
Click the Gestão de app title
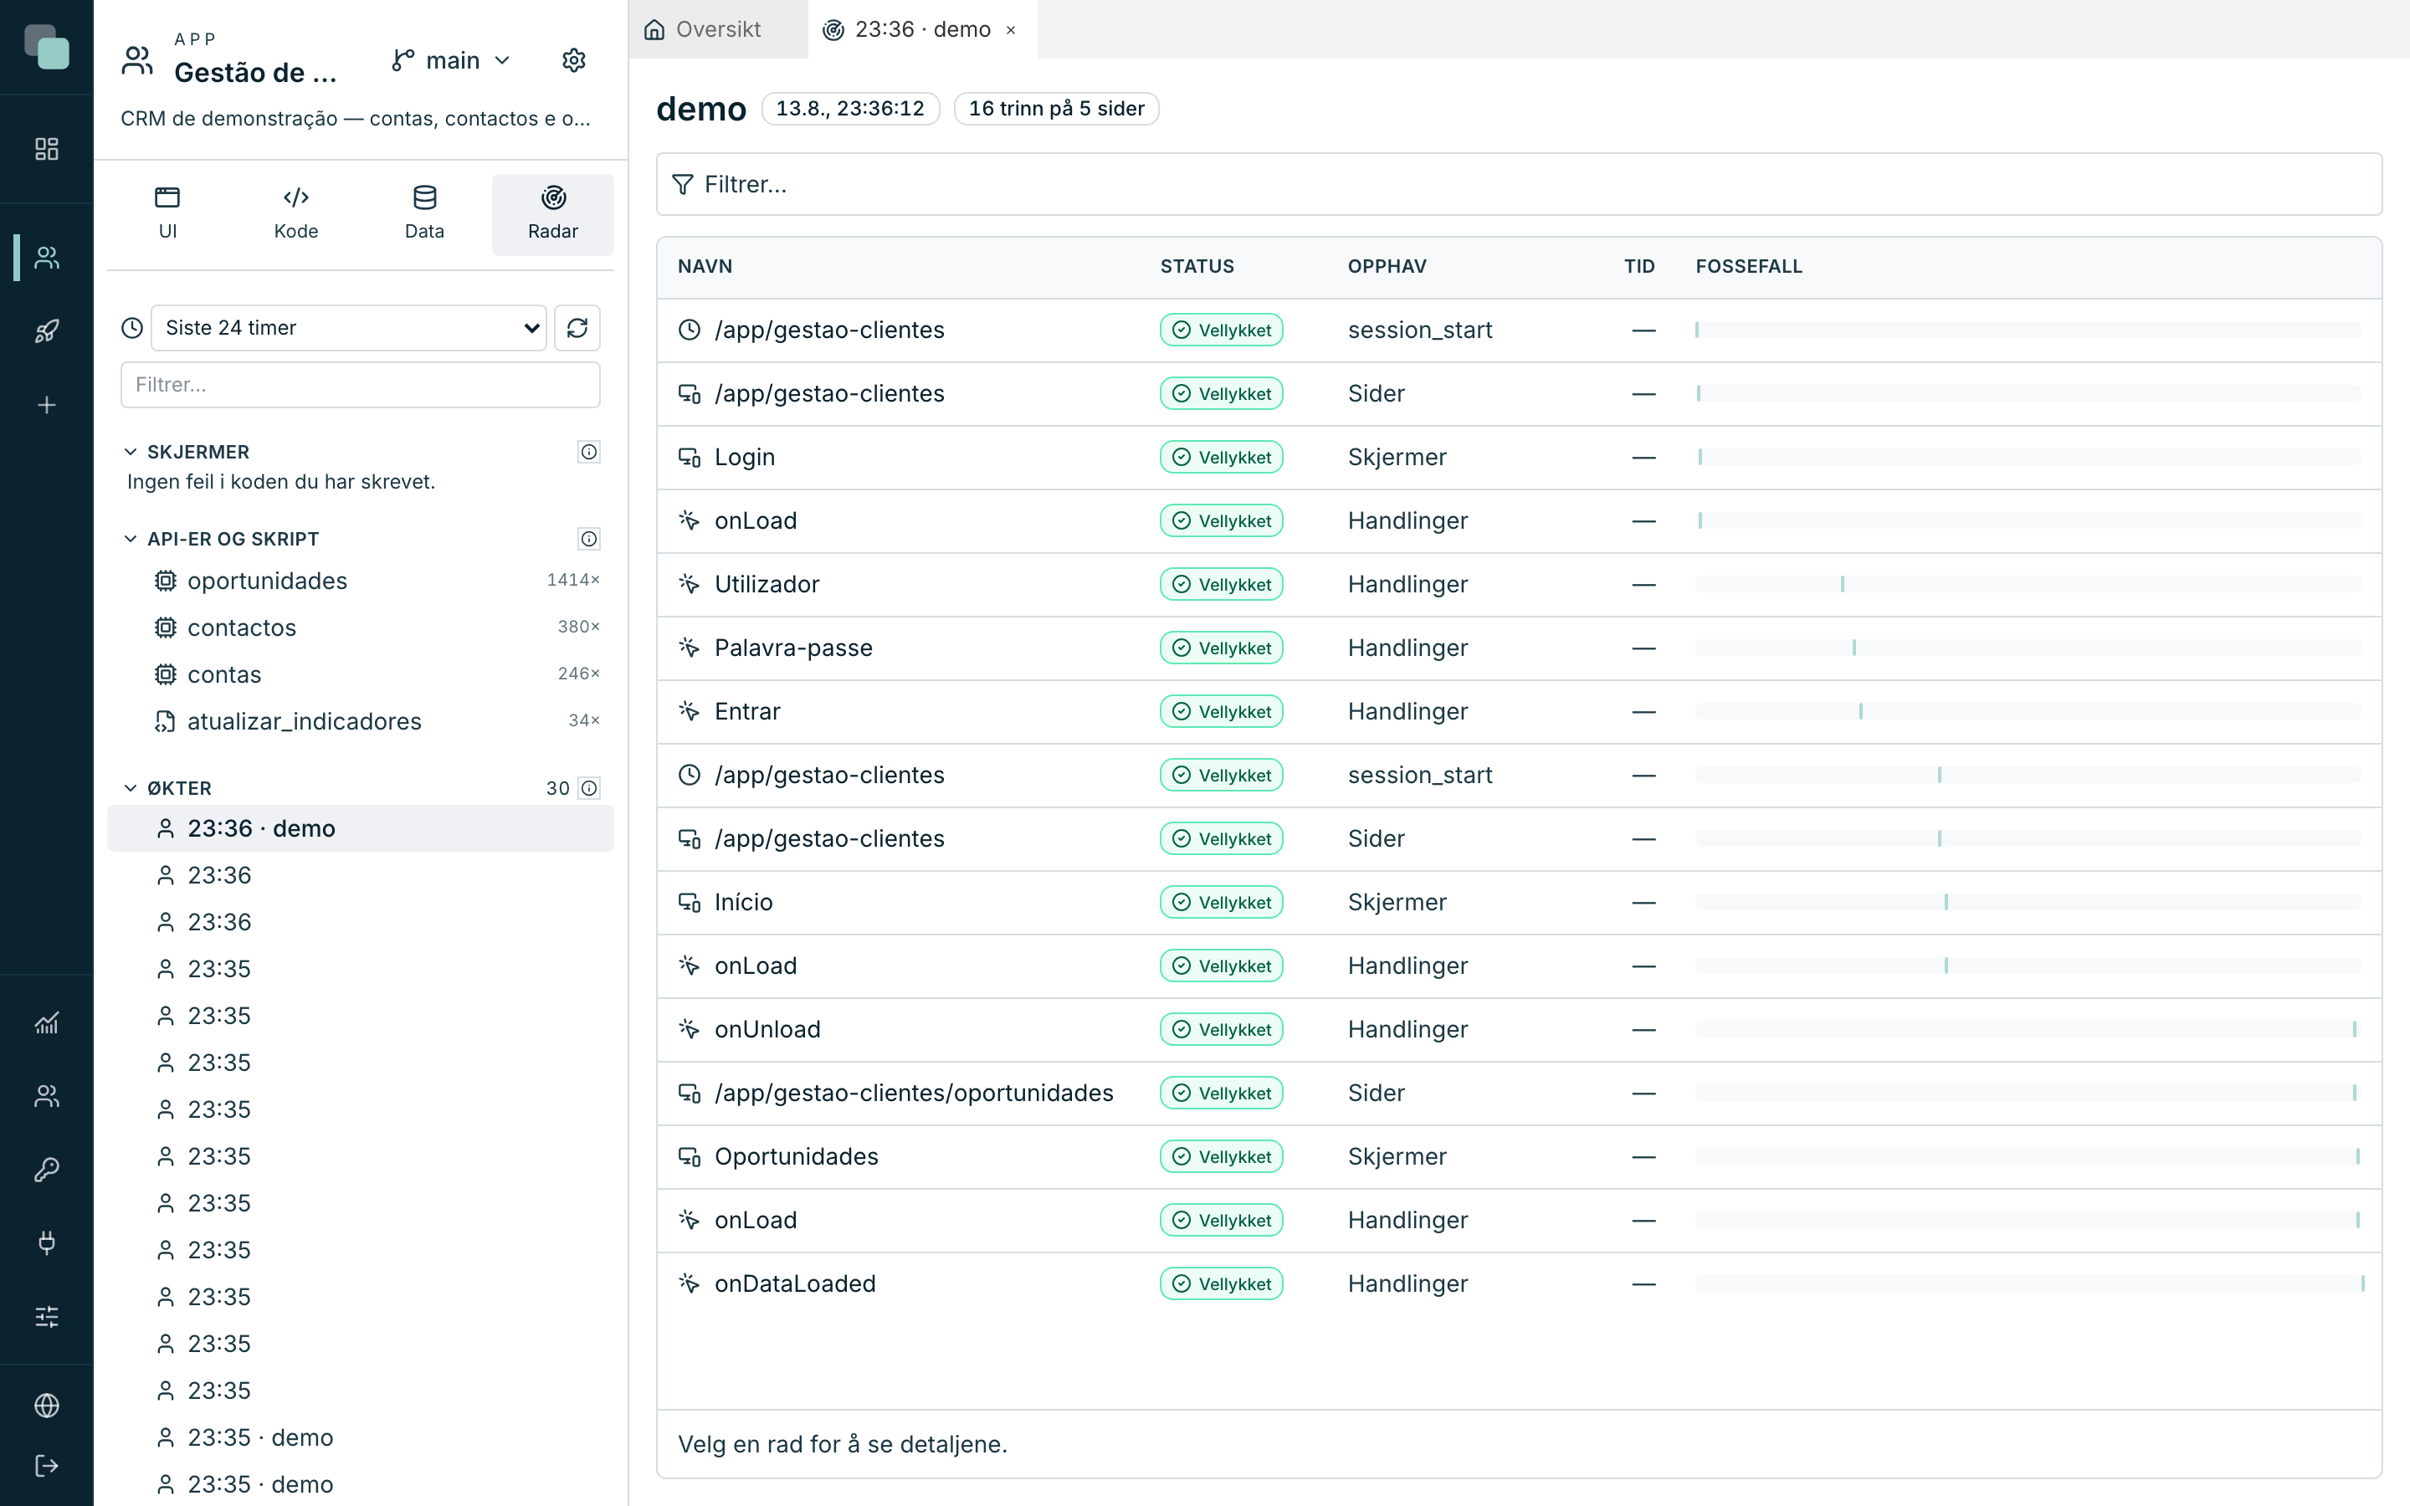256,73
